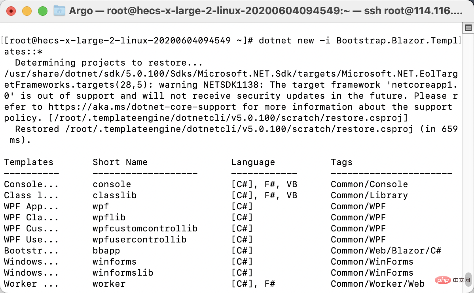
Task: Click the 'Common/Web/Blazor/C#' tag text
Action: coord(386,250)
